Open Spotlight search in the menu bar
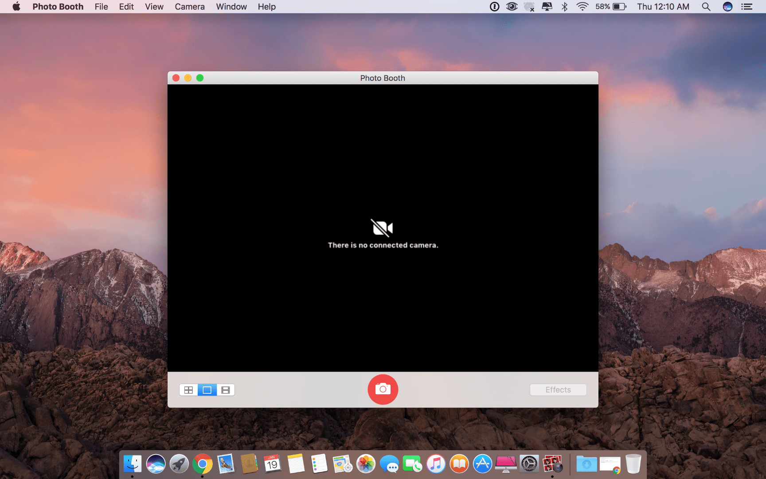Screen dimensions: 766x479 click(706, 7)
